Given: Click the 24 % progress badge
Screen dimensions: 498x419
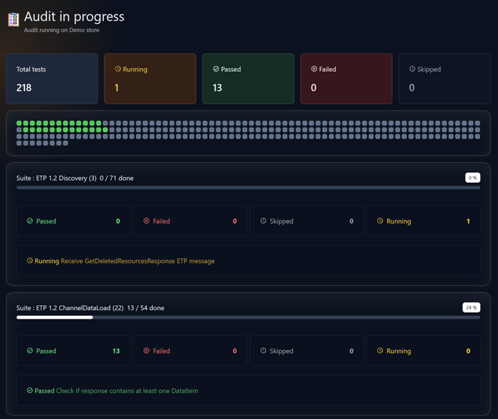Looking at the screenshot, I should pyautogui.click(x=471, y=307).
